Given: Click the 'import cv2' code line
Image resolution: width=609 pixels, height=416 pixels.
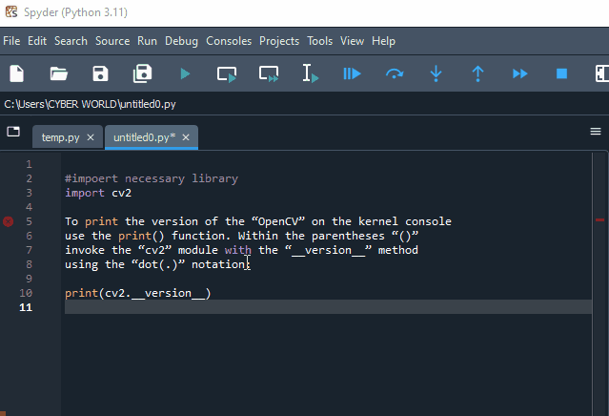Looking at the screenshot, I should [98, 193].
